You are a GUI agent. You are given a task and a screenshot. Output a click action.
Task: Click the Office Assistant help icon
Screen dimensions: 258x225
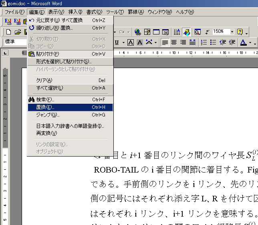[x=240, y=32]
